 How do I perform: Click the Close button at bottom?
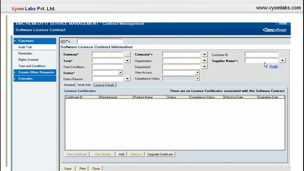pos(96,169)
